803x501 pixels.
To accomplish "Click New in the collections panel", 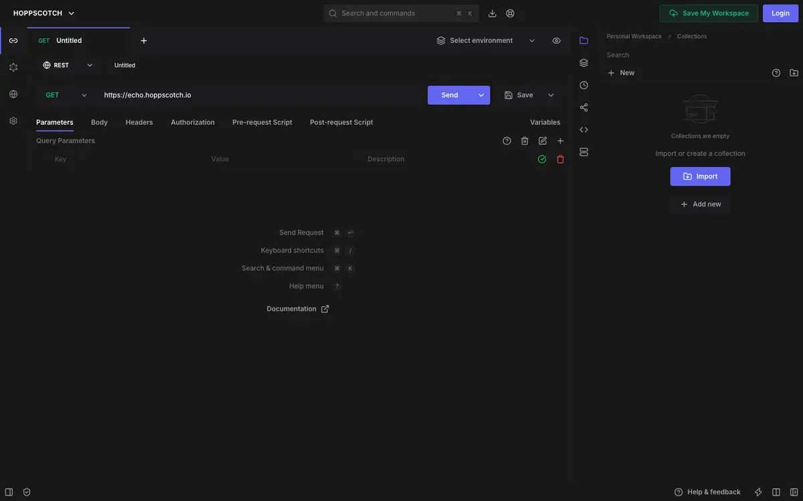I will point(621,73).
